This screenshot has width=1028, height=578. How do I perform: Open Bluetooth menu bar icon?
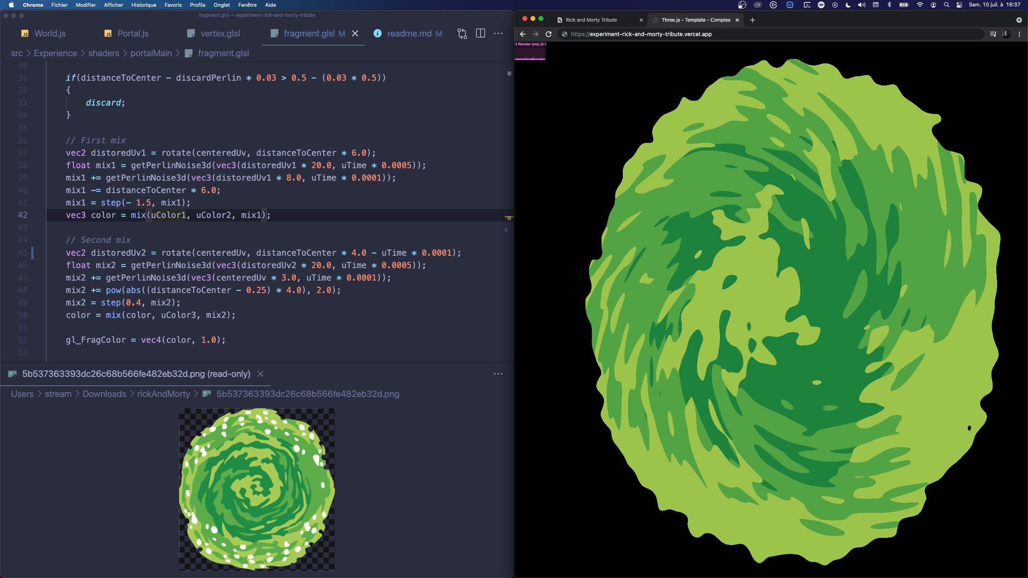889,5
